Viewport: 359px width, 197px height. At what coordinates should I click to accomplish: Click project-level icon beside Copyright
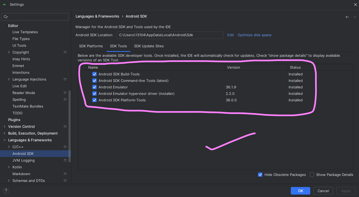click(x=65, y=52)
